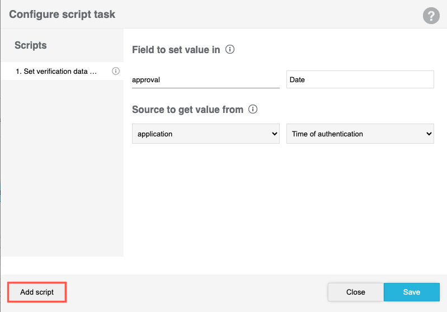
Task: Click info icon next to Set verification data script
Action: click(116, 71)
